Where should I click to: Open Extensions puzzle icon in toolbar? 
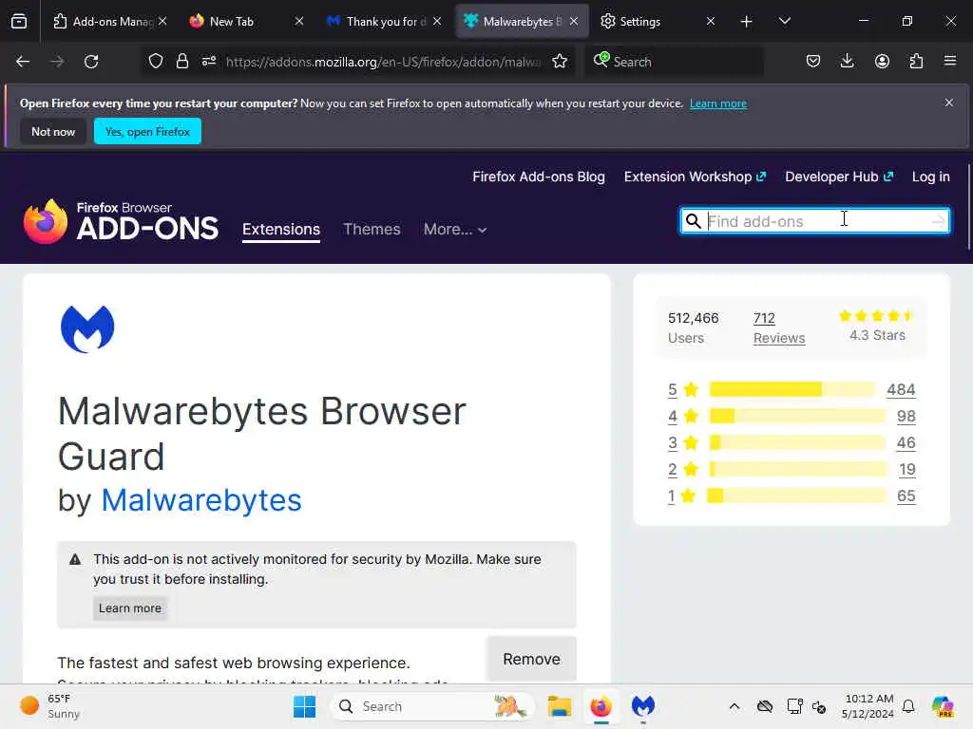[x=916, y=61]
